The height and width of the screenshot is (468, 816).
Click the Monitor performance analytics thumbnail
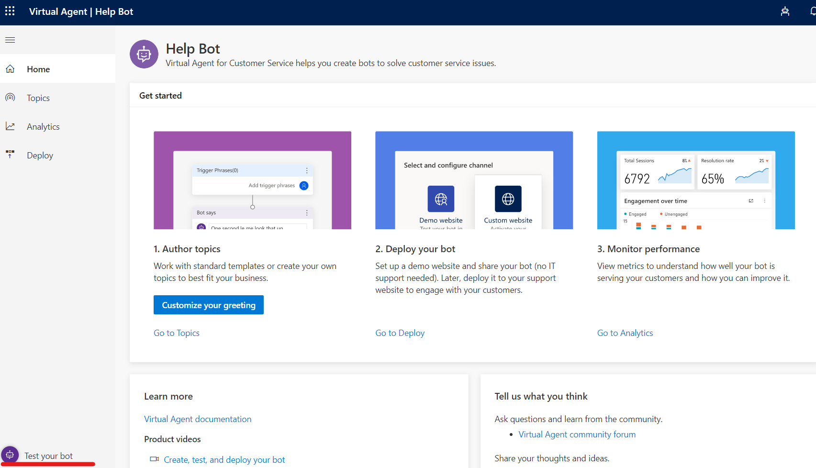696,180
